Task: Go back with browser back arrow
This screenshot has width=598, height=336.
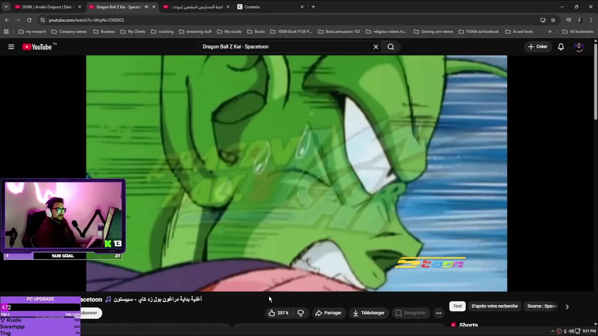Action: (x=7, y=20)
